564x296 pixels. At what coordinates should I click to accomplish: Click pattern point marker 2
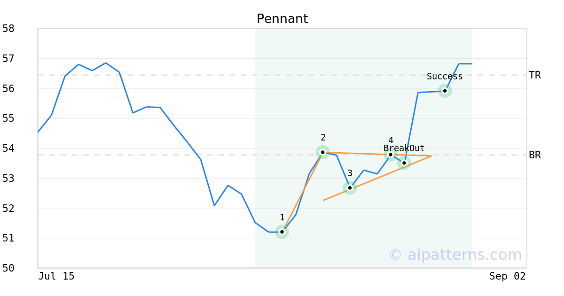322,152
